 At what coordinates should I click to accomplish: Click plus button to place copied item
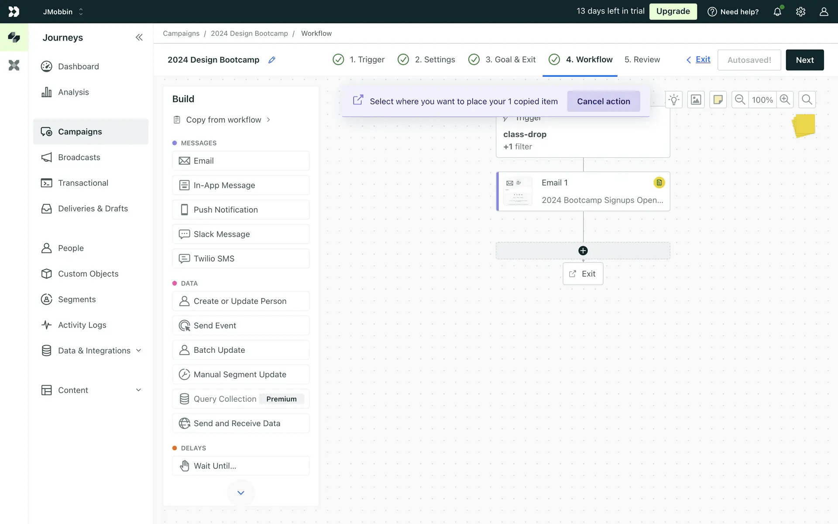tap(583, 251)
